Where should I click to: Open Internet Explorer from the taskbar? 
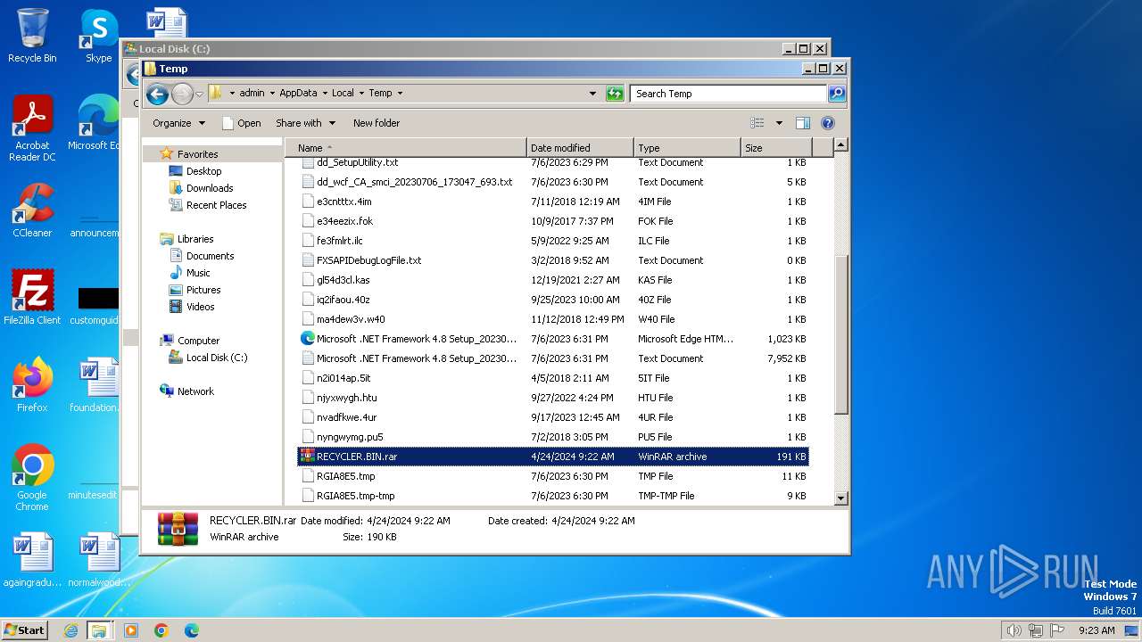(70, 630)
